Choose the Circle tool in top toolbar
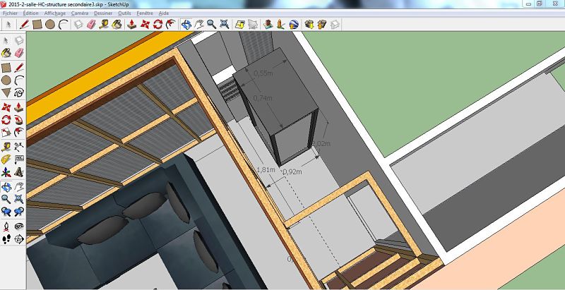The height and width of the screenshot is (290, 565). 50,24
